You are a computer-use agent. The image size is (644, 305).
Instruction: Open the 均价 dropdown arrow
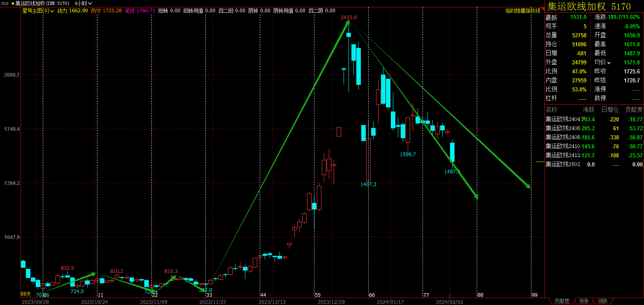[x=609, y=63]
